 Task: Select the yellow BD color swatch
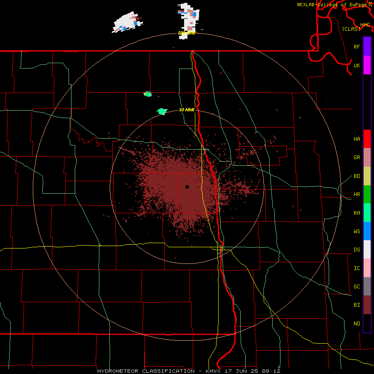pos(367,176)
